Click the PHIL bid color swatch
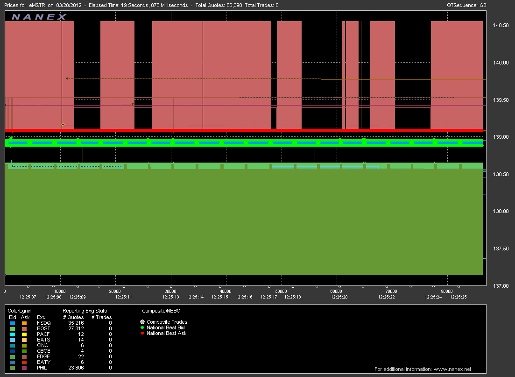The height and width of the screenshot is (377, 515). point(13,368)
